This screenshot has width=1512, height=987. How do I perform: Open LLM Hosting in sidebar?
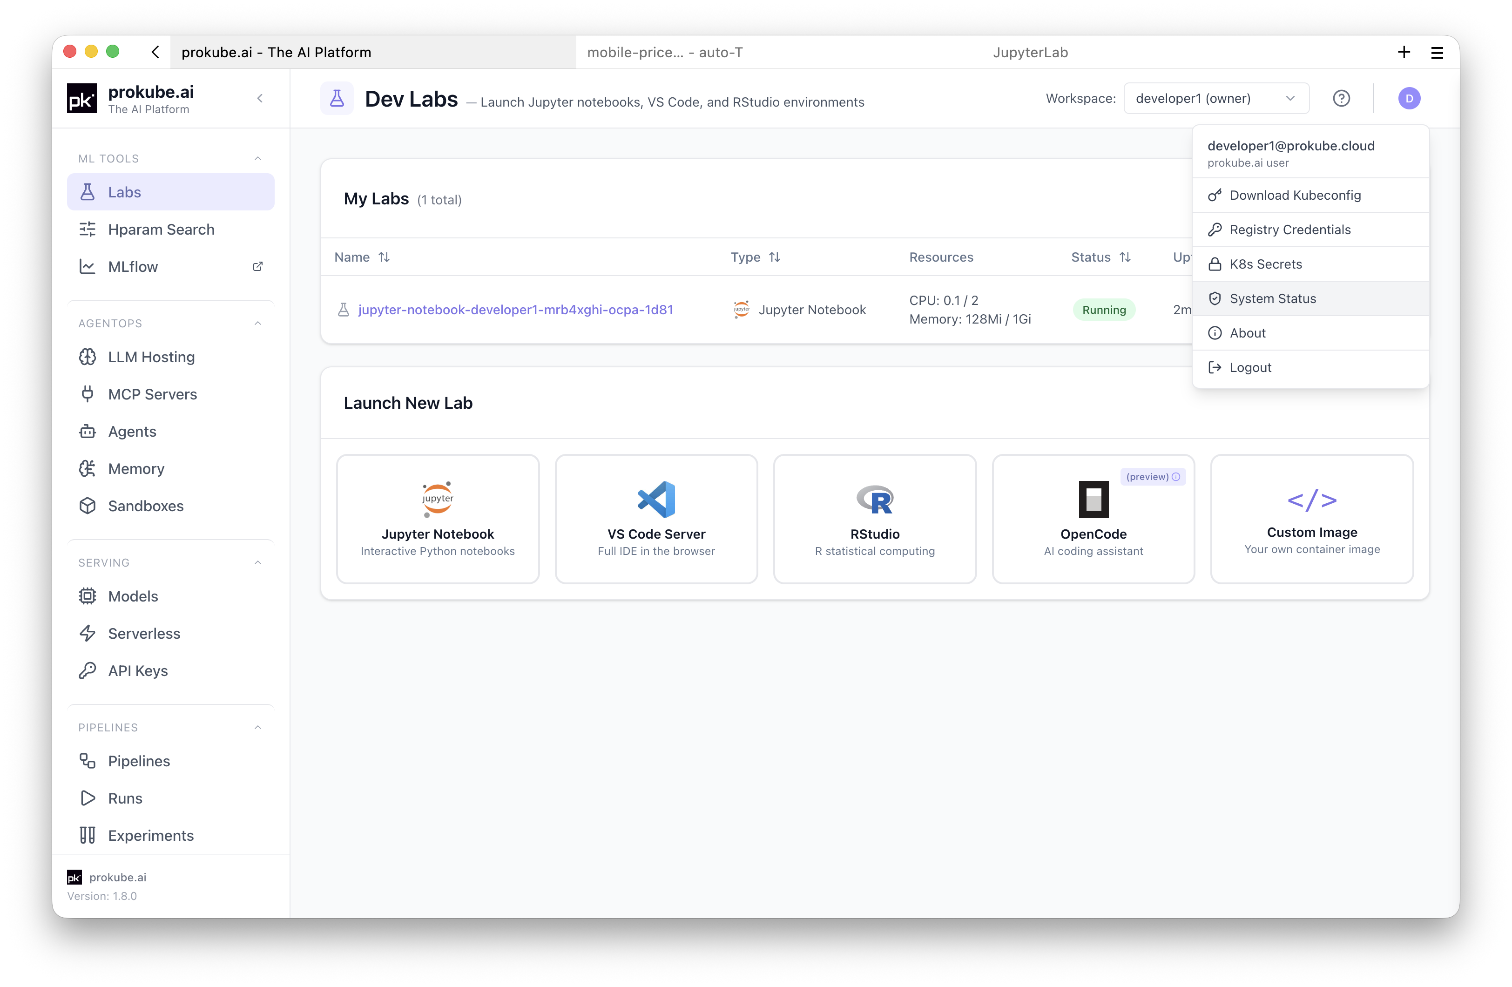(171, 357)
